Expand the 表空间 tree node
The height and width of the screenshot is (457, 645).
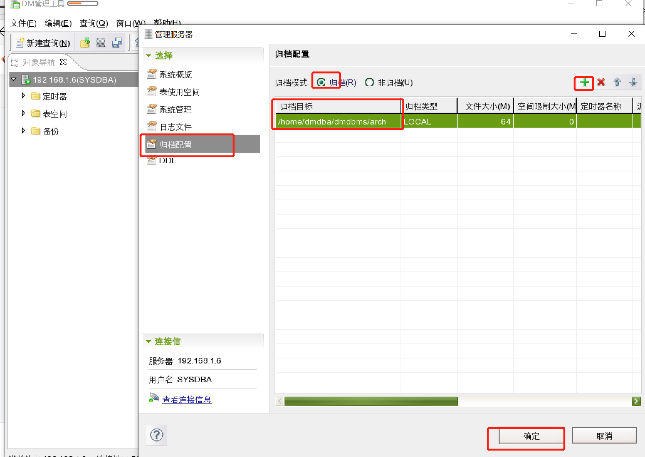(x=24, y=113)
